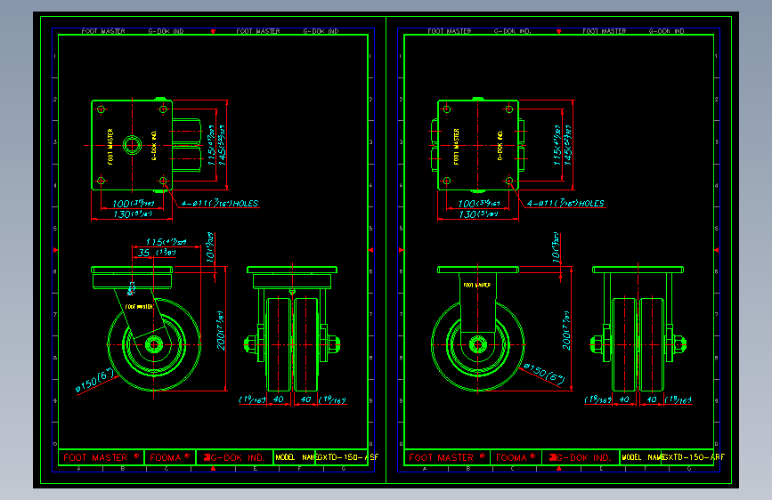This screenshot has width=772, height=500.
Task: Click FOOMA label in left sheet title block
Action: point(166,457)
